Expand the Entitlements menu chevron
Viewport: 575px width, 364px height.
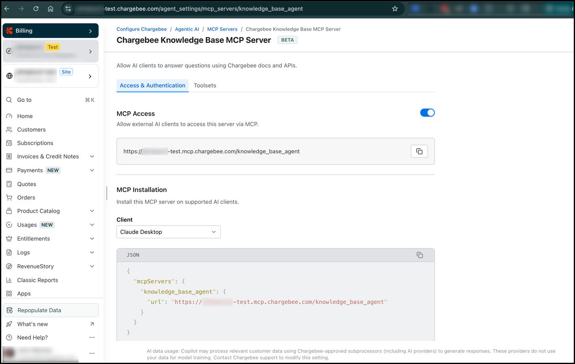(92, 239)
